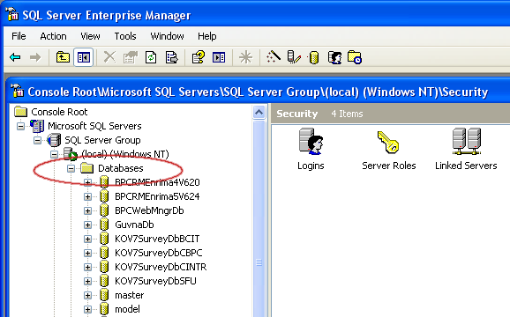Viewport: 510px width, 317px height.
Task: Select BPCWebMngrDb database name
Action: coord(149,210)
